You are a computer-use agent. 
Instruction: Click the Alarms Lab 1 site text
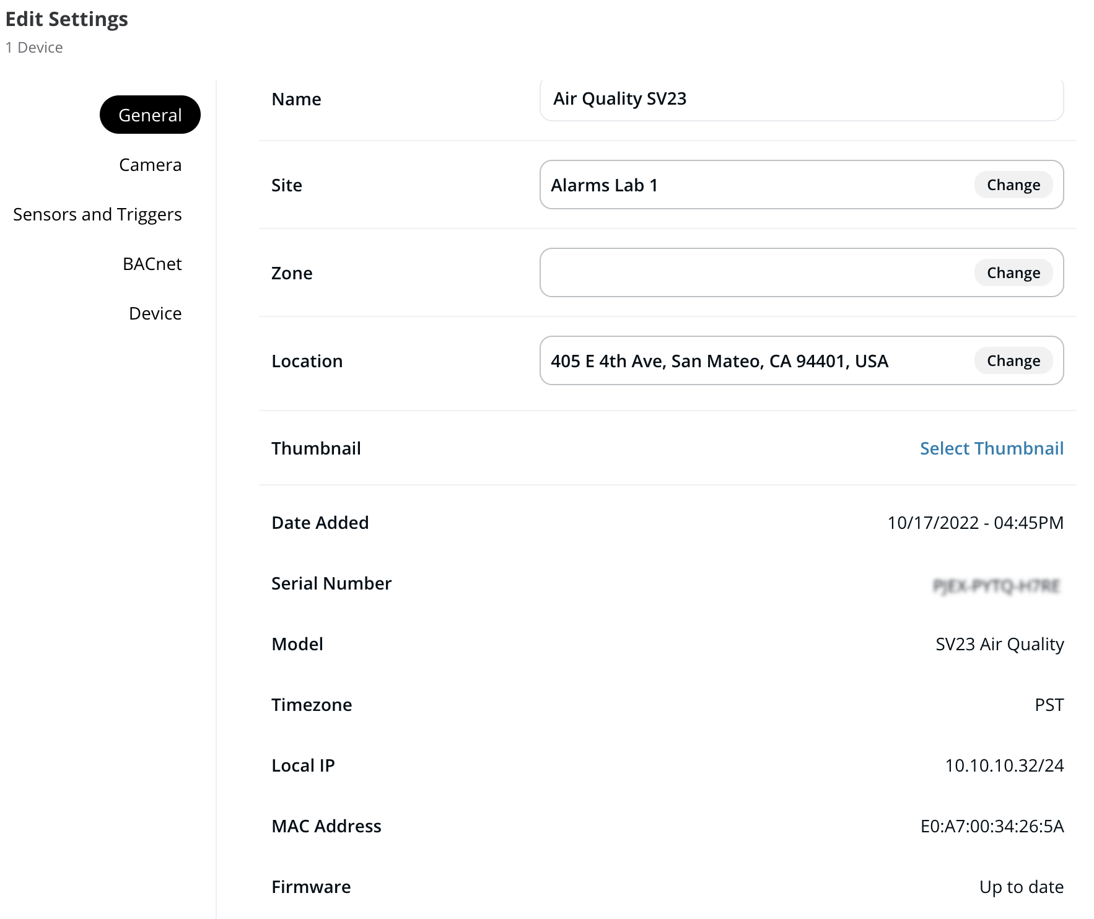[604, 185]
